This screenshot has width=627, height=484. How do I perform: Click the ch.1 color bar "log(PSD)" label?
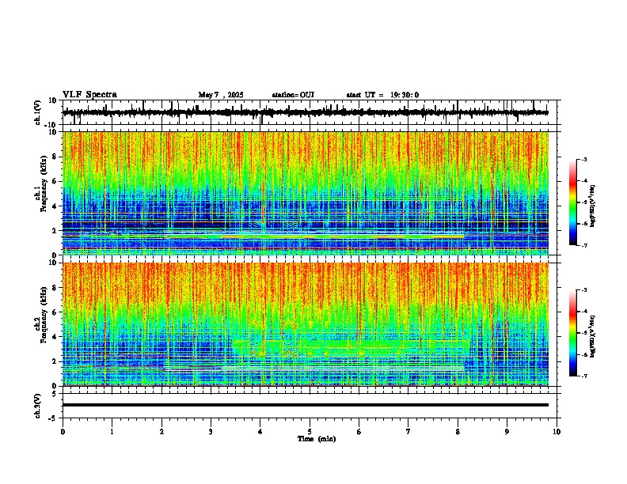point(593,206)
